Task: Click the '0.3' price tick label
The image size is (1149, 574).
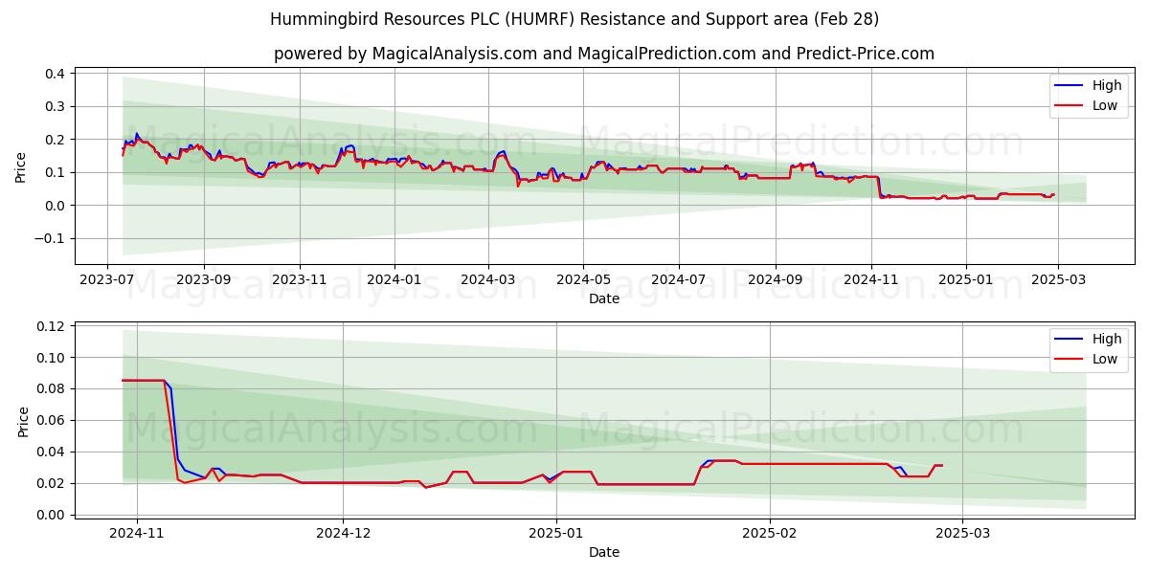Action: pyautogui.click(x=56, y=106)
